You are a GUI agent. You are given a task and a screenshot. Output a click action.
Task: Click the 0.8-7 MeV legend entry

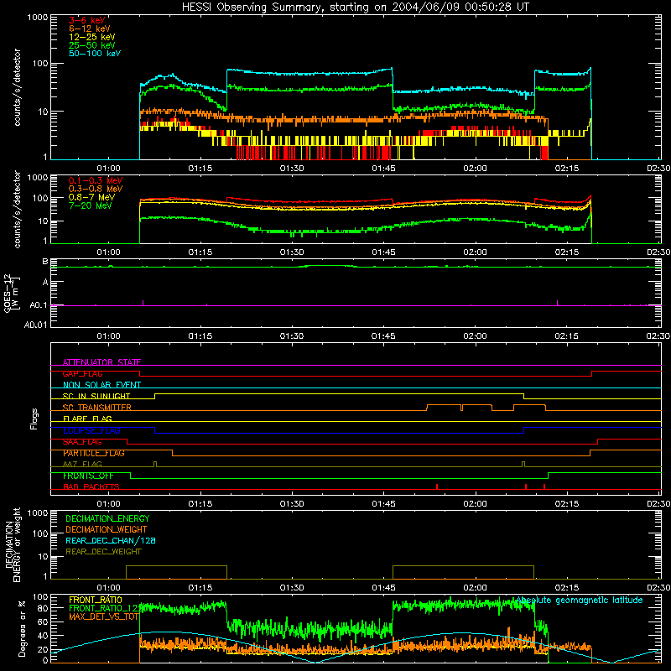click(91, 197)
